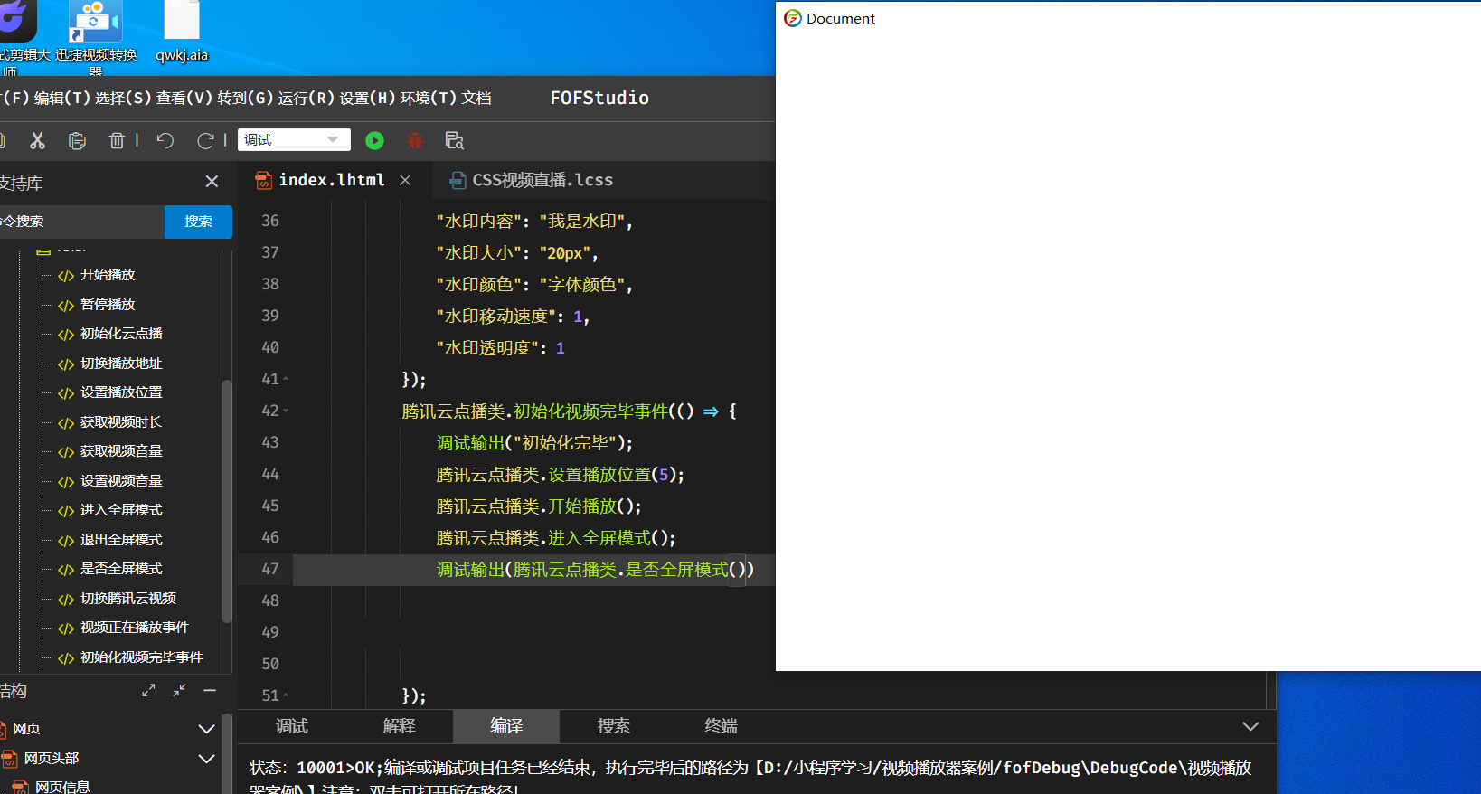This screenshot has width=1481, height=794.
Task: Collapse the 网页 node chevron
Action: pyautogui.click(x=206, y=729)
